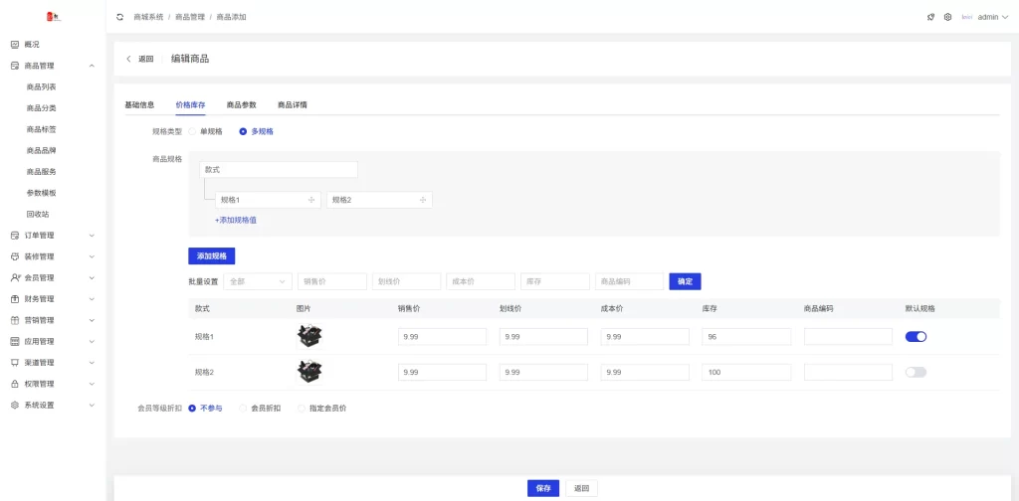Screen dimensions: 1019x501
Task: Click the 款式 spec name field
Action: 279,169
